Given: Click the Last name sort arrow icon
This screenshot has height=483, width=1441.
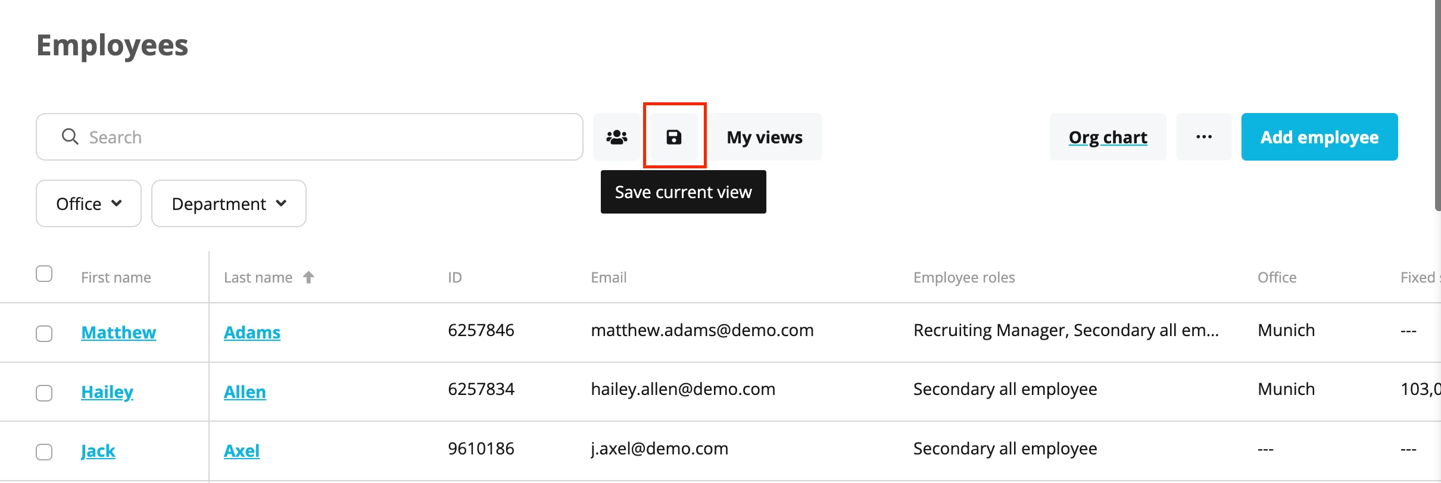Looking at the screenshot, I should pyautogui.click(x=308, y=277).
